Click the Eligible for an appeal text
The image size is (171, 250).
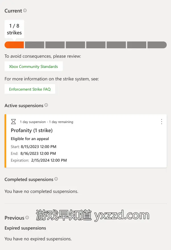pos(30,139)
